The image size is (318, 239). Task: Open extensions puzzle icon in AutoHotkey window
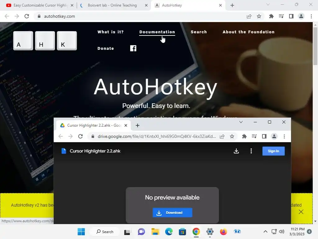click(x=271, y=16)
